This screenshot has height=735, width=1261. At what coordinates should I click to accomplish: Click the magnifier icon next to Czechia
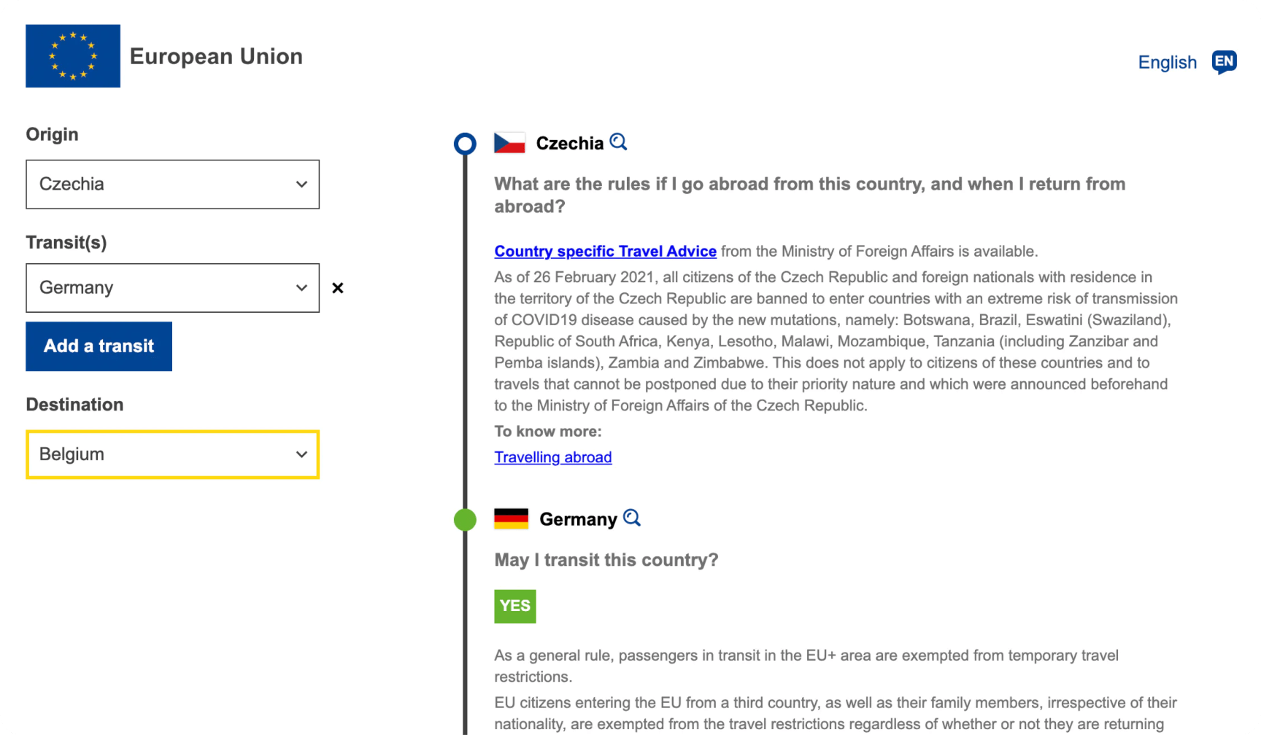coord(618,141)
